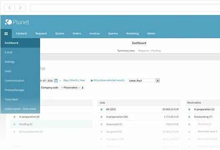Viewport: 220px width, 150px height.
Task: Open the Queries menu
Action: [113, 34]
